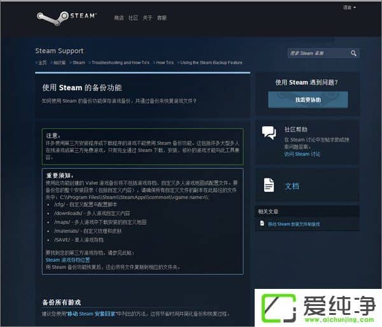382x327 pixels.
Task: Click the Steam Support heading
Action: (x=59, y=51)
